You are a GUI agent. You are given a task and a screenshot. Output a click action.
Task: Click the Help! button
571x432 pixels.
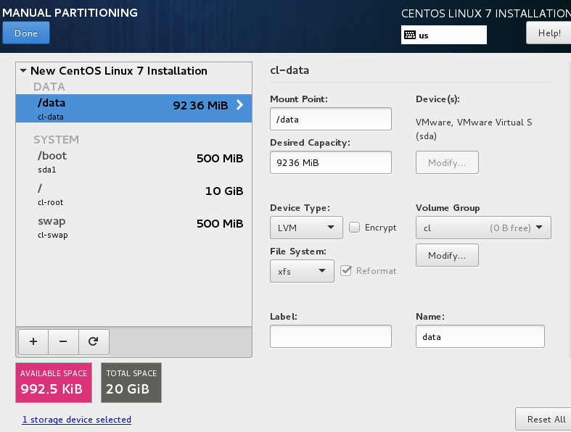(x=549, y=33)
